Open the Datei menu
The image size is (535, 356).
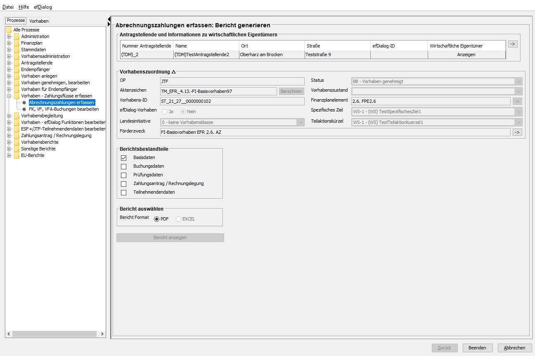tap(8, 7)
